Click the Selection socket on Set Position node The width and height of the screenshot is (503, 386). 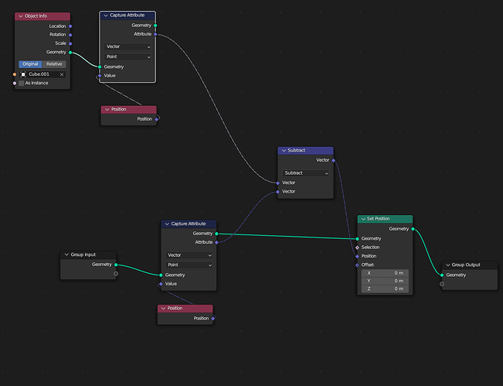point(357,248)
